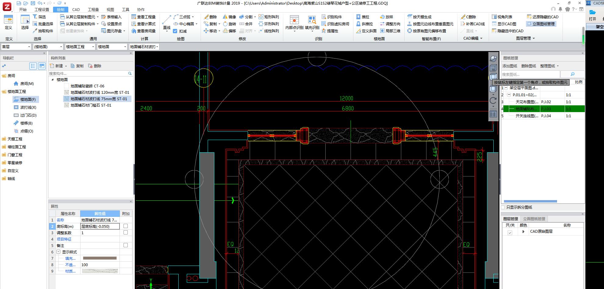Click 按天棚生成 generate by ceiling
Image resolution: width=604 pixels, height=289 pixels.
tap(420, 17)
